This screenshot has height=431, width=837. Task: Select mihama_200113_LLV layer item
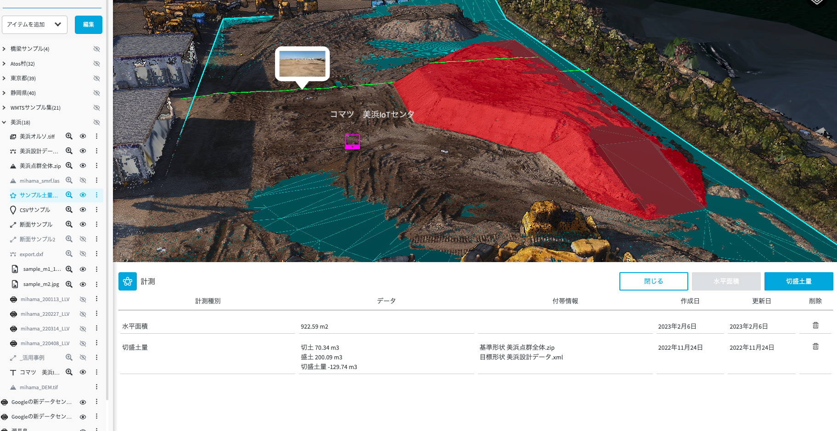coord(45,299)
